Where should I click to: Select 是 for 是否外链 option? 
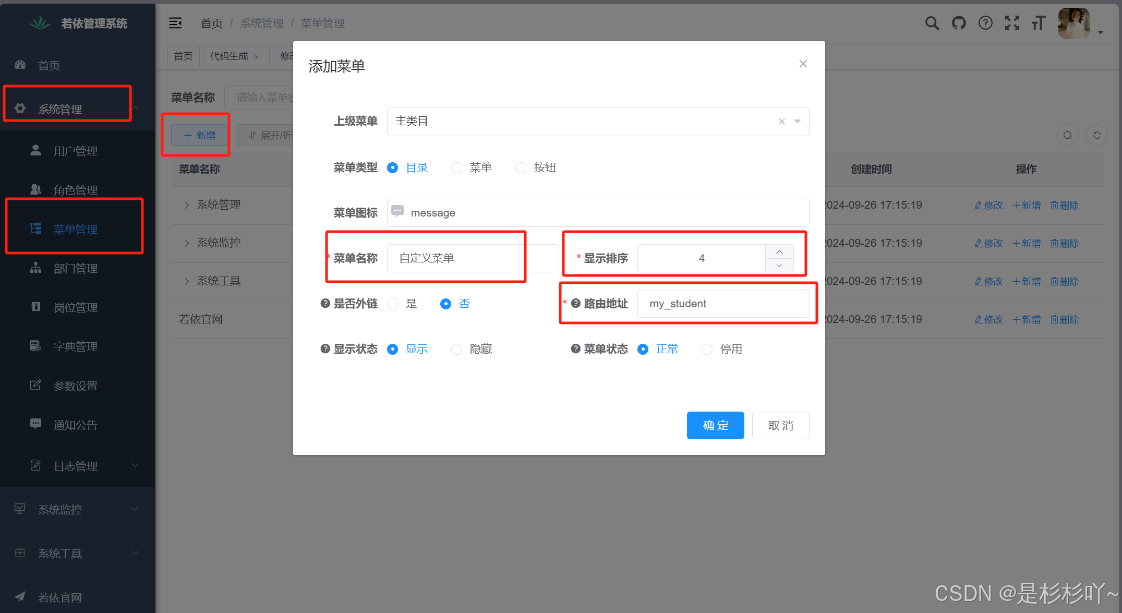click(393, 304)
